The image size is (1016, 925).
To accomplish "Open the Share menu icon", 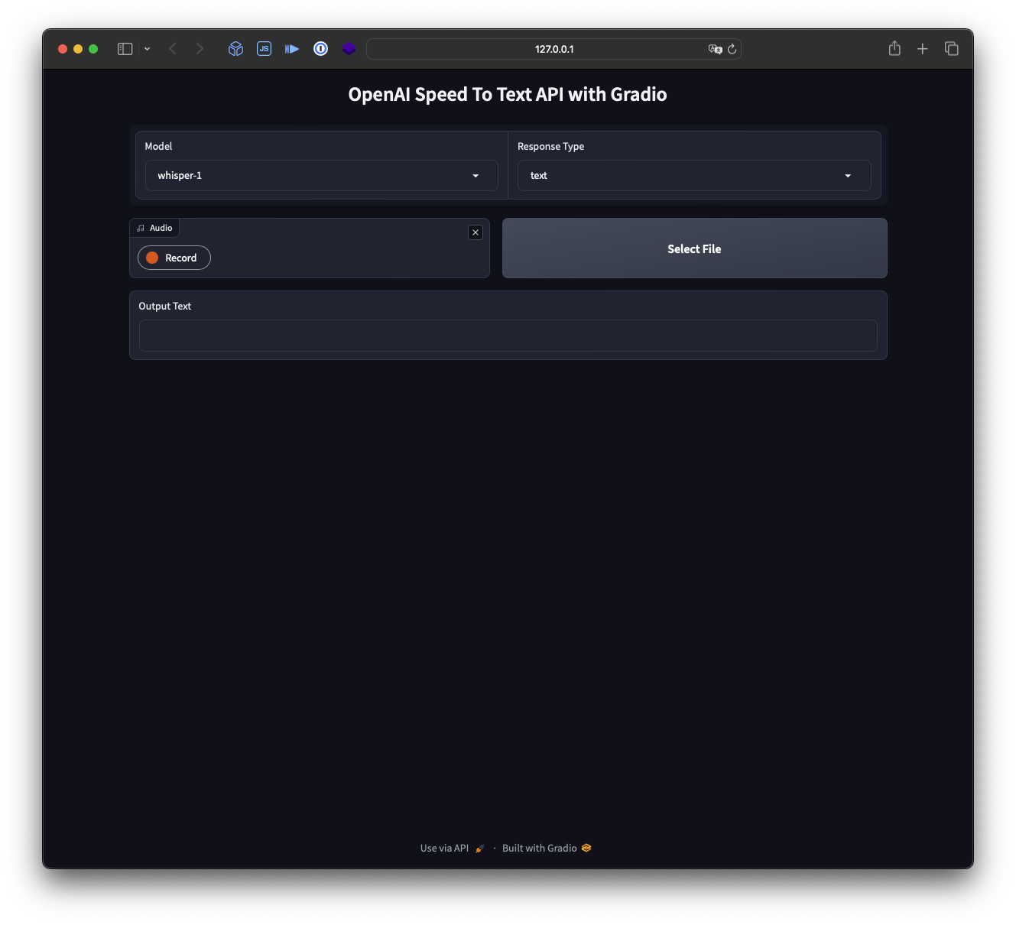I will click(x=894, y=48).
